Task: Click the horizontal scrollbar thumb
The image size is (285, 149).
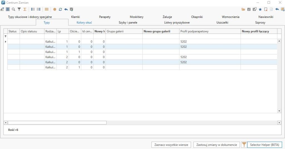Action: pyautogui.click(x=57, y=123)
